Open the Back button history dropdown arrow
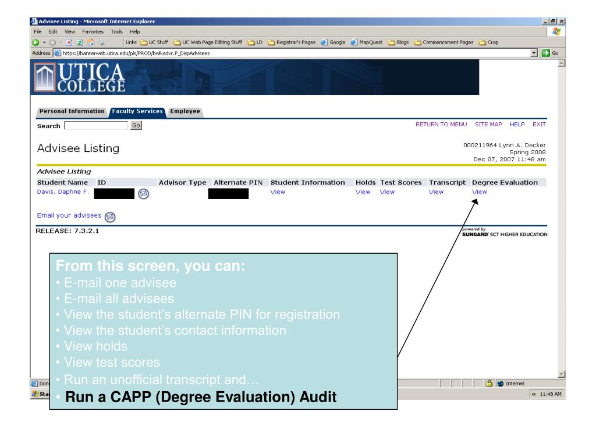The width and height of the screenshot is (596, 447). click(44, 42)
